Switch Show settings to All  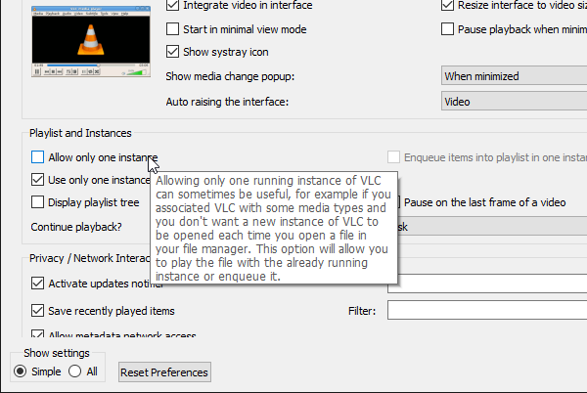(76, 371)
